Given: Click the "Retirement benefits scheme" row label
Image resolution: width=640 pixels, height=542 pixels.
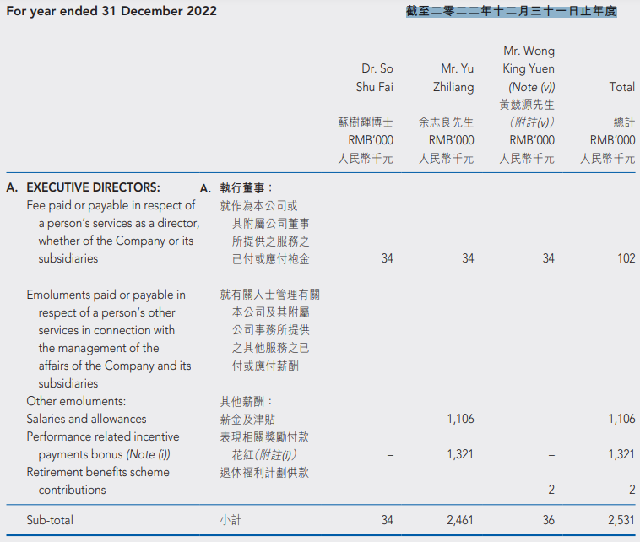Looking at the screenshot, I should tap(97, 472).
